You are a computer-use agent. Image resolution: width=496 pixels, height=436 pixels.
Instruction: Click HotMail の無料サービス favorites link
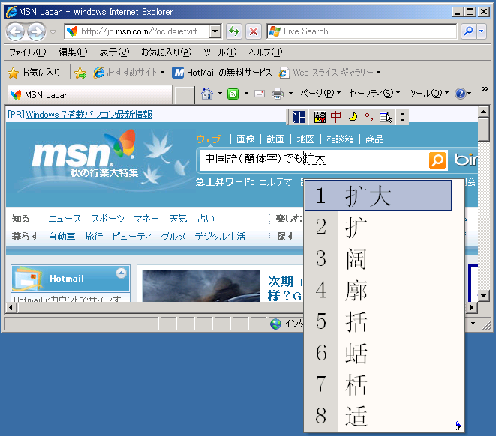222,73
